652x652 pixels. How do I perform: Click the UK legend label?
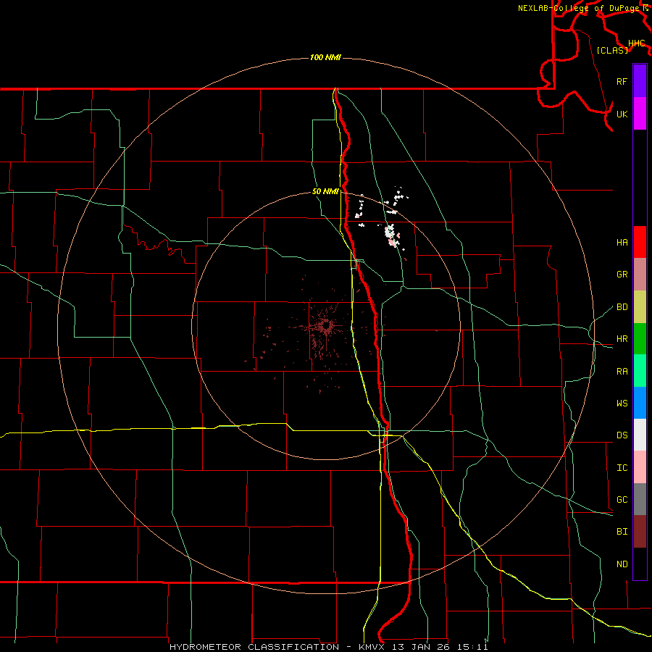tap(622, 114)
